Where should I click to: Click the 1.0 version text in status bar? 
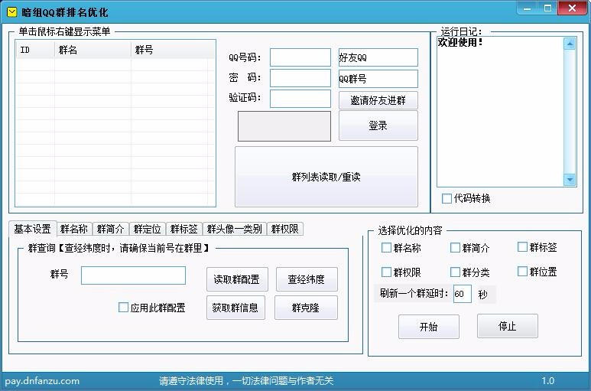[548, 381]
